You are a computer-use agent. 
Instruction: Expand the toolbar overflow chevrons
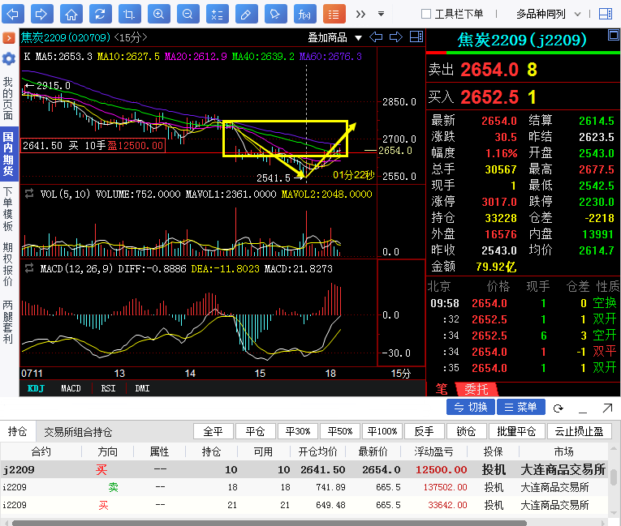click(360, 14)
